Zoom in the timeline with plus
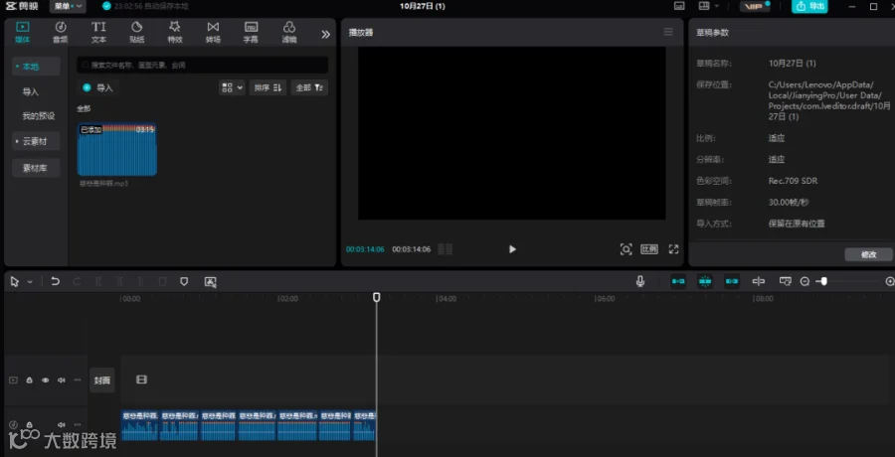Viewport: 895px width, 457px height. [890, 281]
